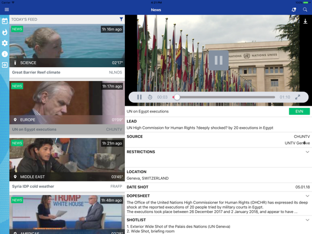The image size is (312, 234).
Task: Open the Today's Feed filter
Action: click(121, 19)
